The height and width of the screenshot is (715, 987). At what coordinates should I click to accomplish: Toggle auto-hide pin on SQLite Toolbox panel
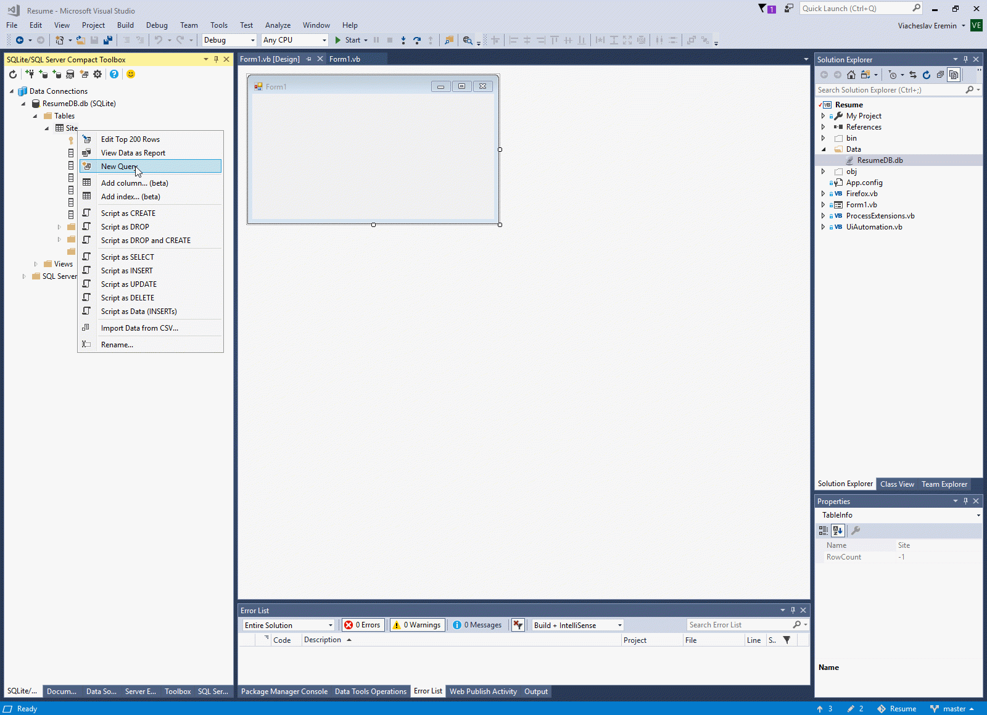[x=216, y=59]
